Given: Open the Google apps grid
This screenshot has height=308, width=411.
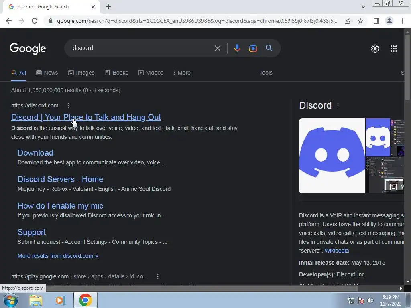Looking at the screenshot, I should 393,49.
